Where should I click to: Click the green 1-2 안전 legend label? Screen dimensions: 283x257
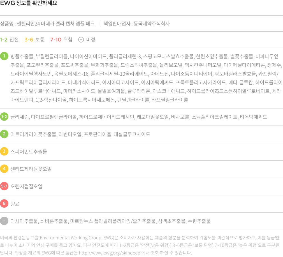[x=9, y=40]
